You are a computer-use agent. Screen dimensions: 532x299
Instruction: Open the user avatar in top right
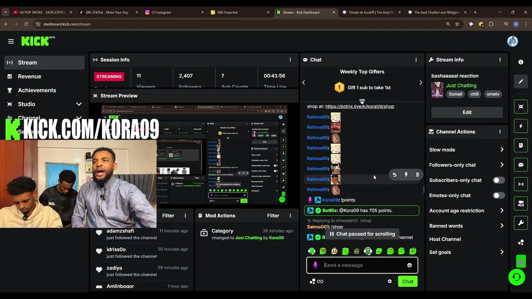(512, 41)
